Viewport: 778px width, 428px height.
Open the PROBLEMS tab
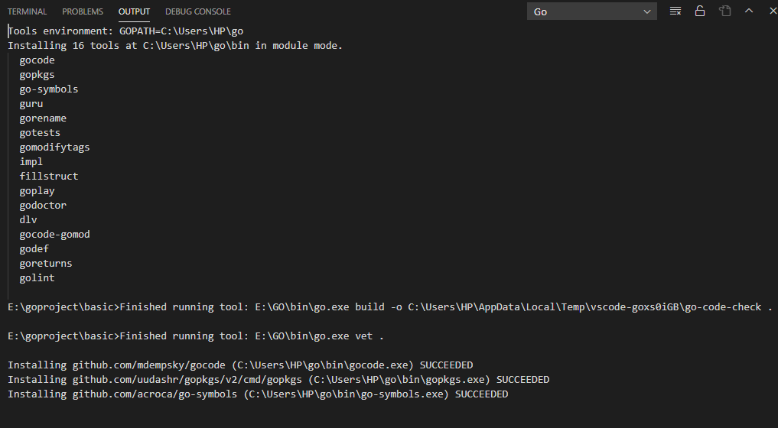(x=83, y=11)
